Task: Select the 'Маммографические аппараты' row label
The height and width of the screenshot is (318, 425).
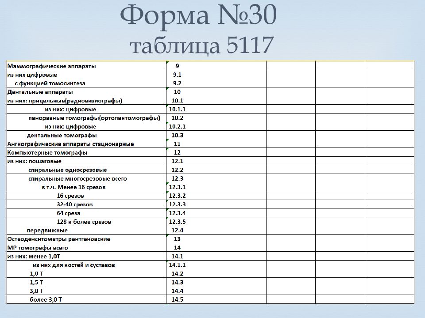Action: (x=52, y=66)
